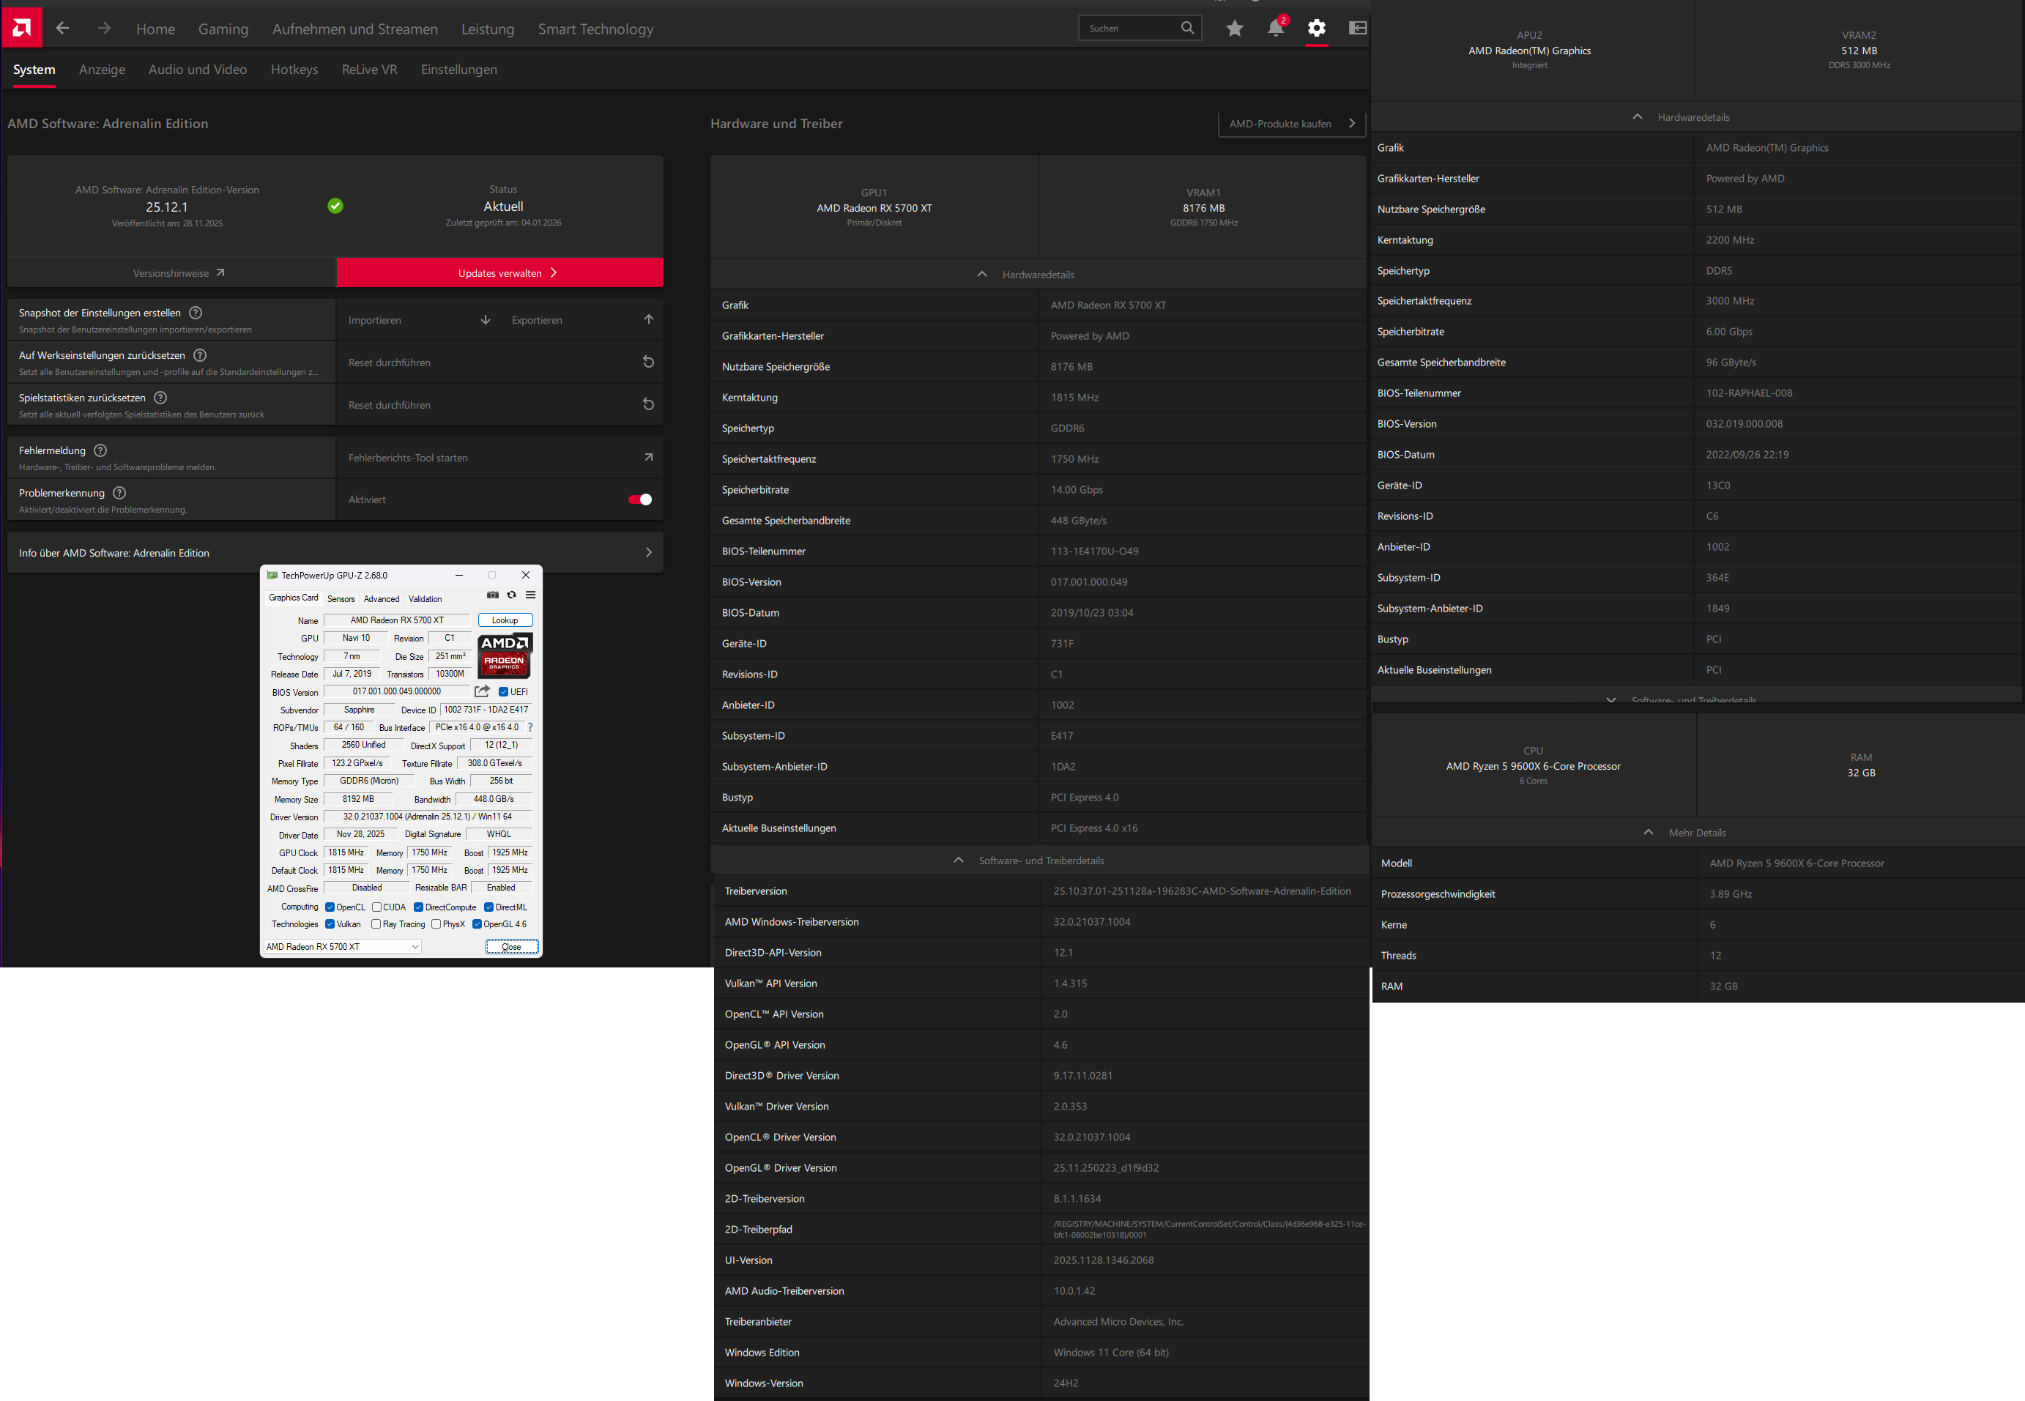Switch to the Hotkeys tab

[294, 70]
